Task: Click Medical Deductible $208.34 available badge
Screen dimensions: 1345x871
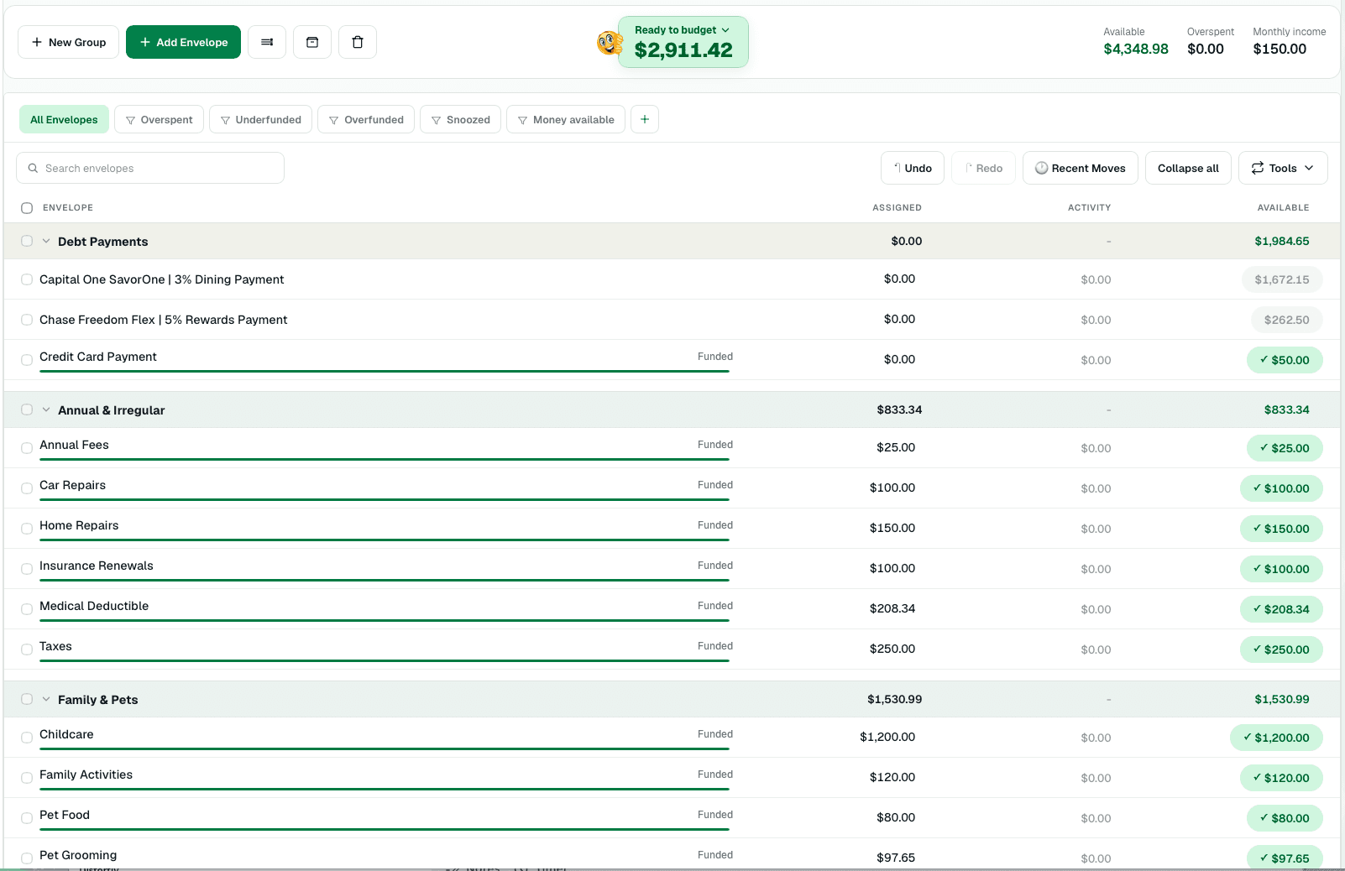Action: tap(1281, 609)
